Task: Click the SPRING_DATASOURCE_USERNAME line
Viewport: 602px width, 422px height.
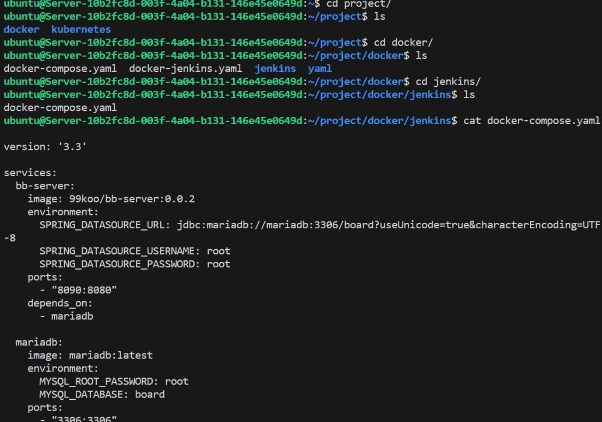Action: coord(135,251)
